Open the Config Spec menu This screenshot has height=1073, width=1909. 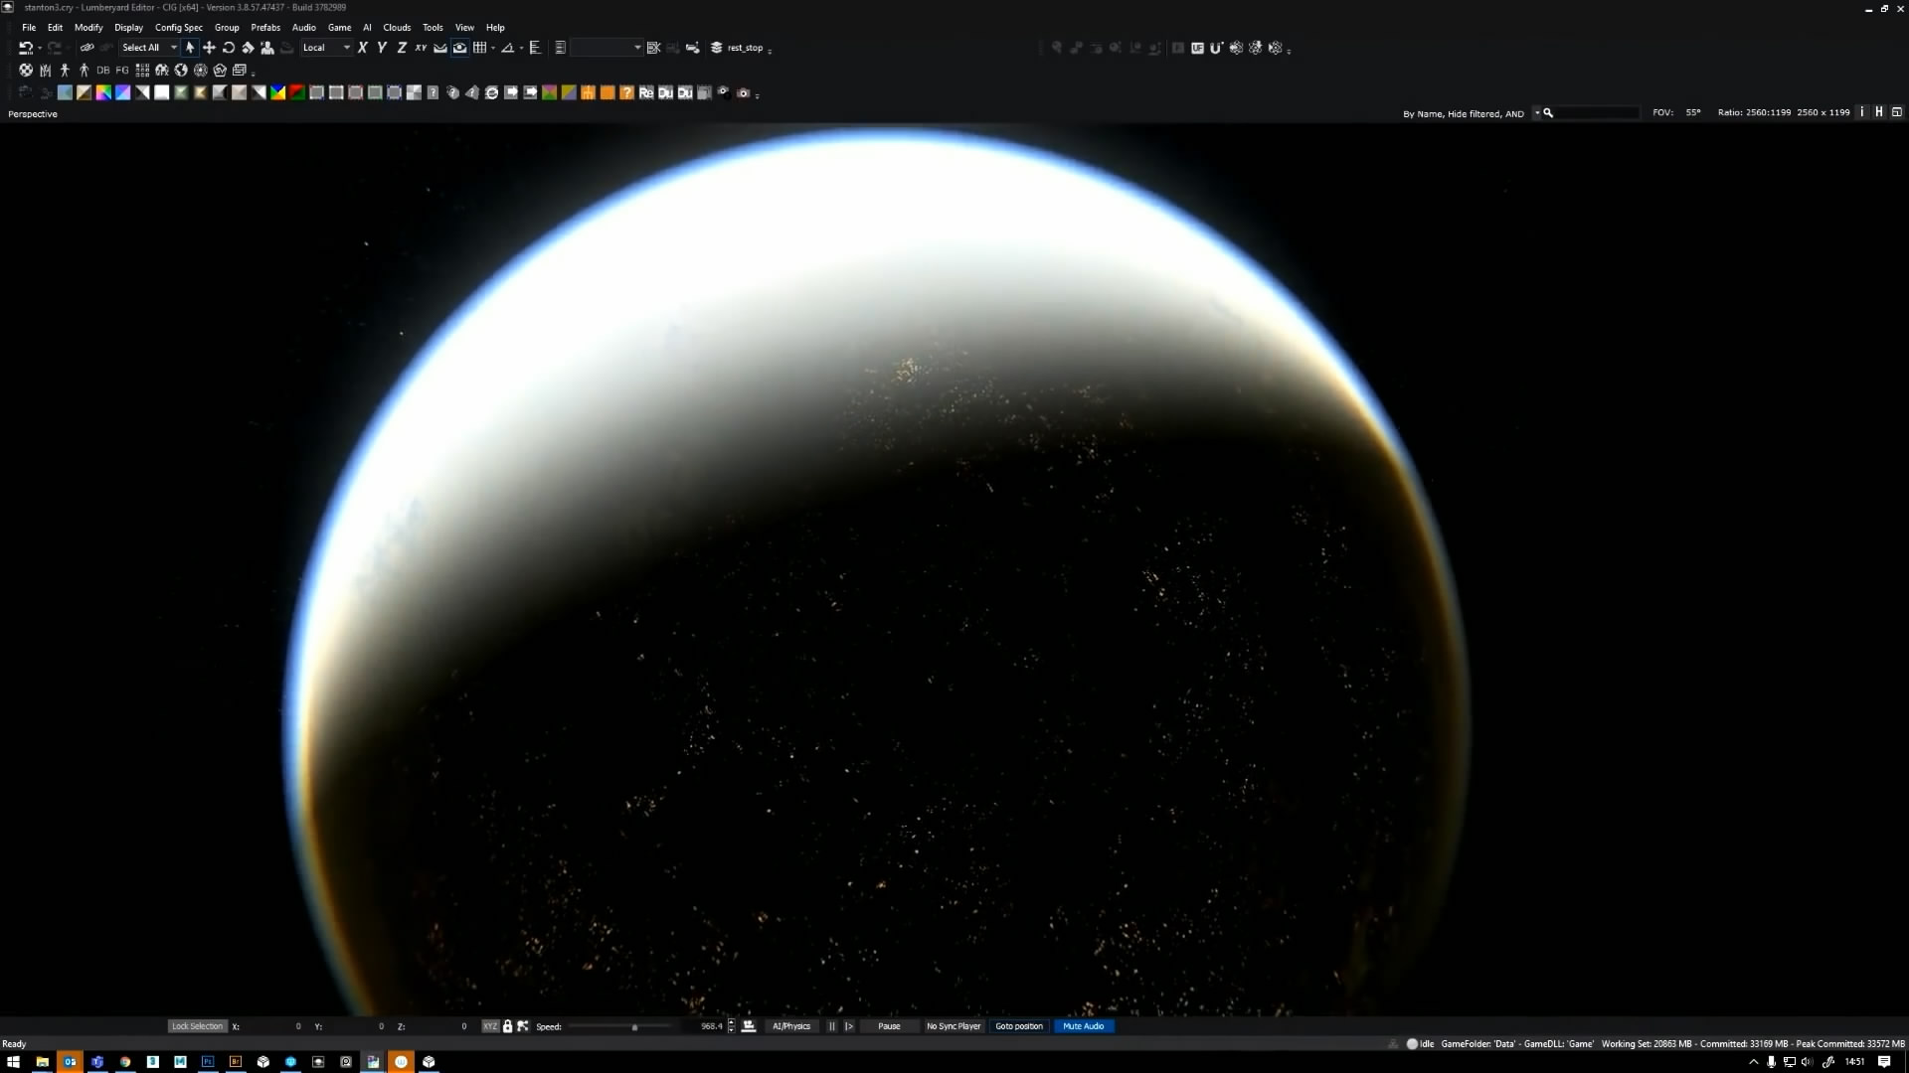(x=179, y=28)
